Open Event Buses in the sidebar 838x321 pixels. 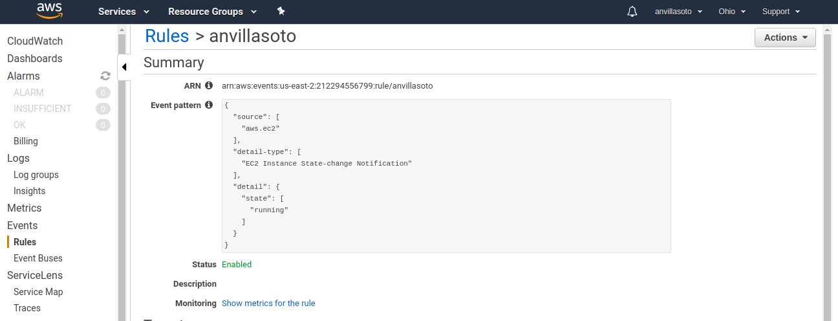pyautogui.click(x=38, y=258)
